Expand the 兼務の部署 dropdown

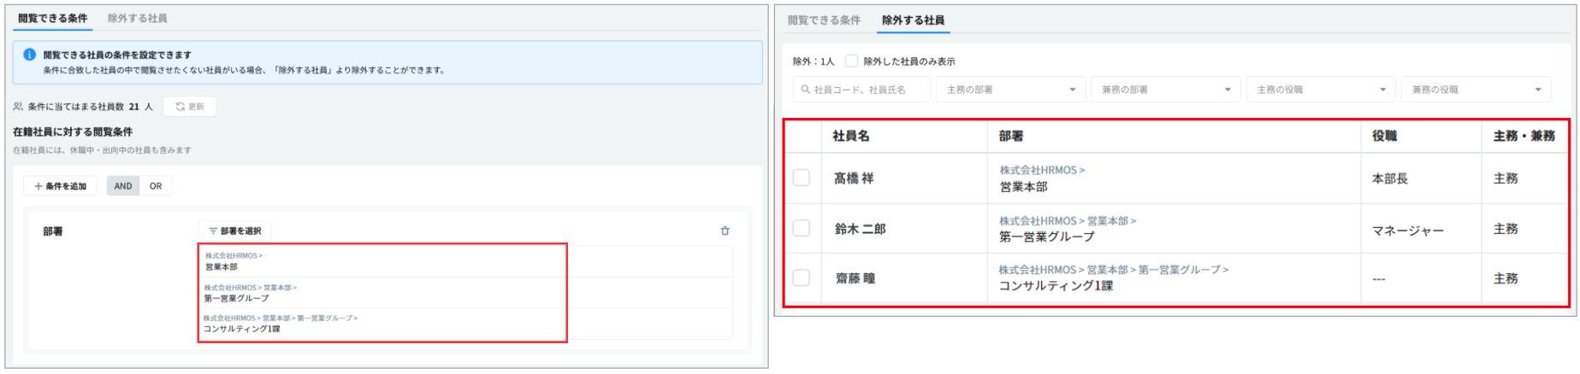click(x=1164, y=90)
